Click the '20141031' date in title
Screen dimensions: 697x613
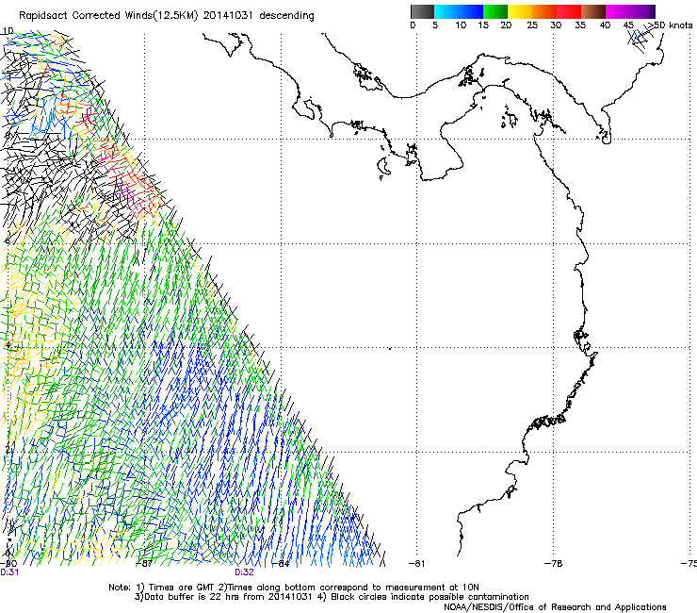[228, 16]
